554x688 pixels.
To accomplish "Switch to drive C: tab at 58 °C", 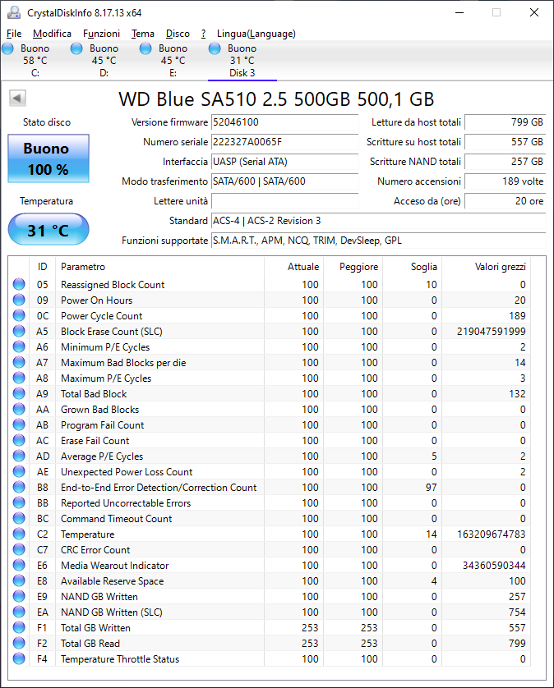I will [35, 61].
